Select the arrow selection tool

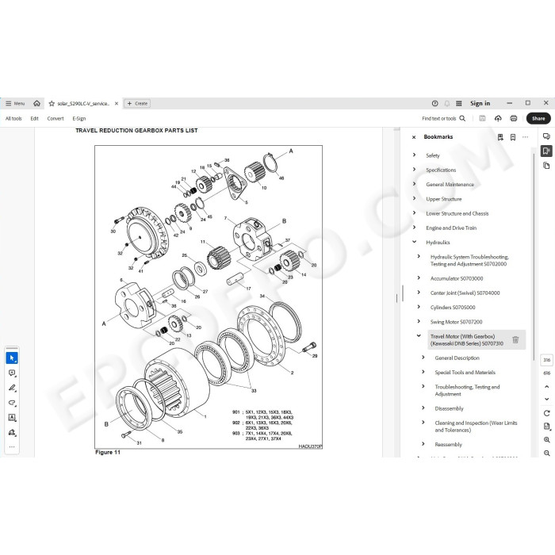(12, 358)
